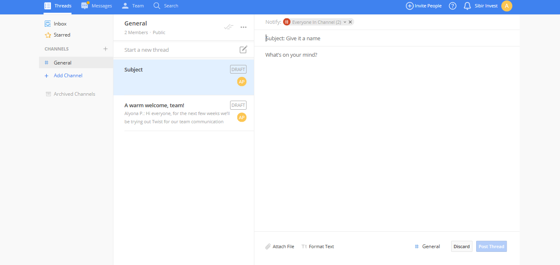Open the Team tab
Viewport: 560px width, 265px height.
133,6
